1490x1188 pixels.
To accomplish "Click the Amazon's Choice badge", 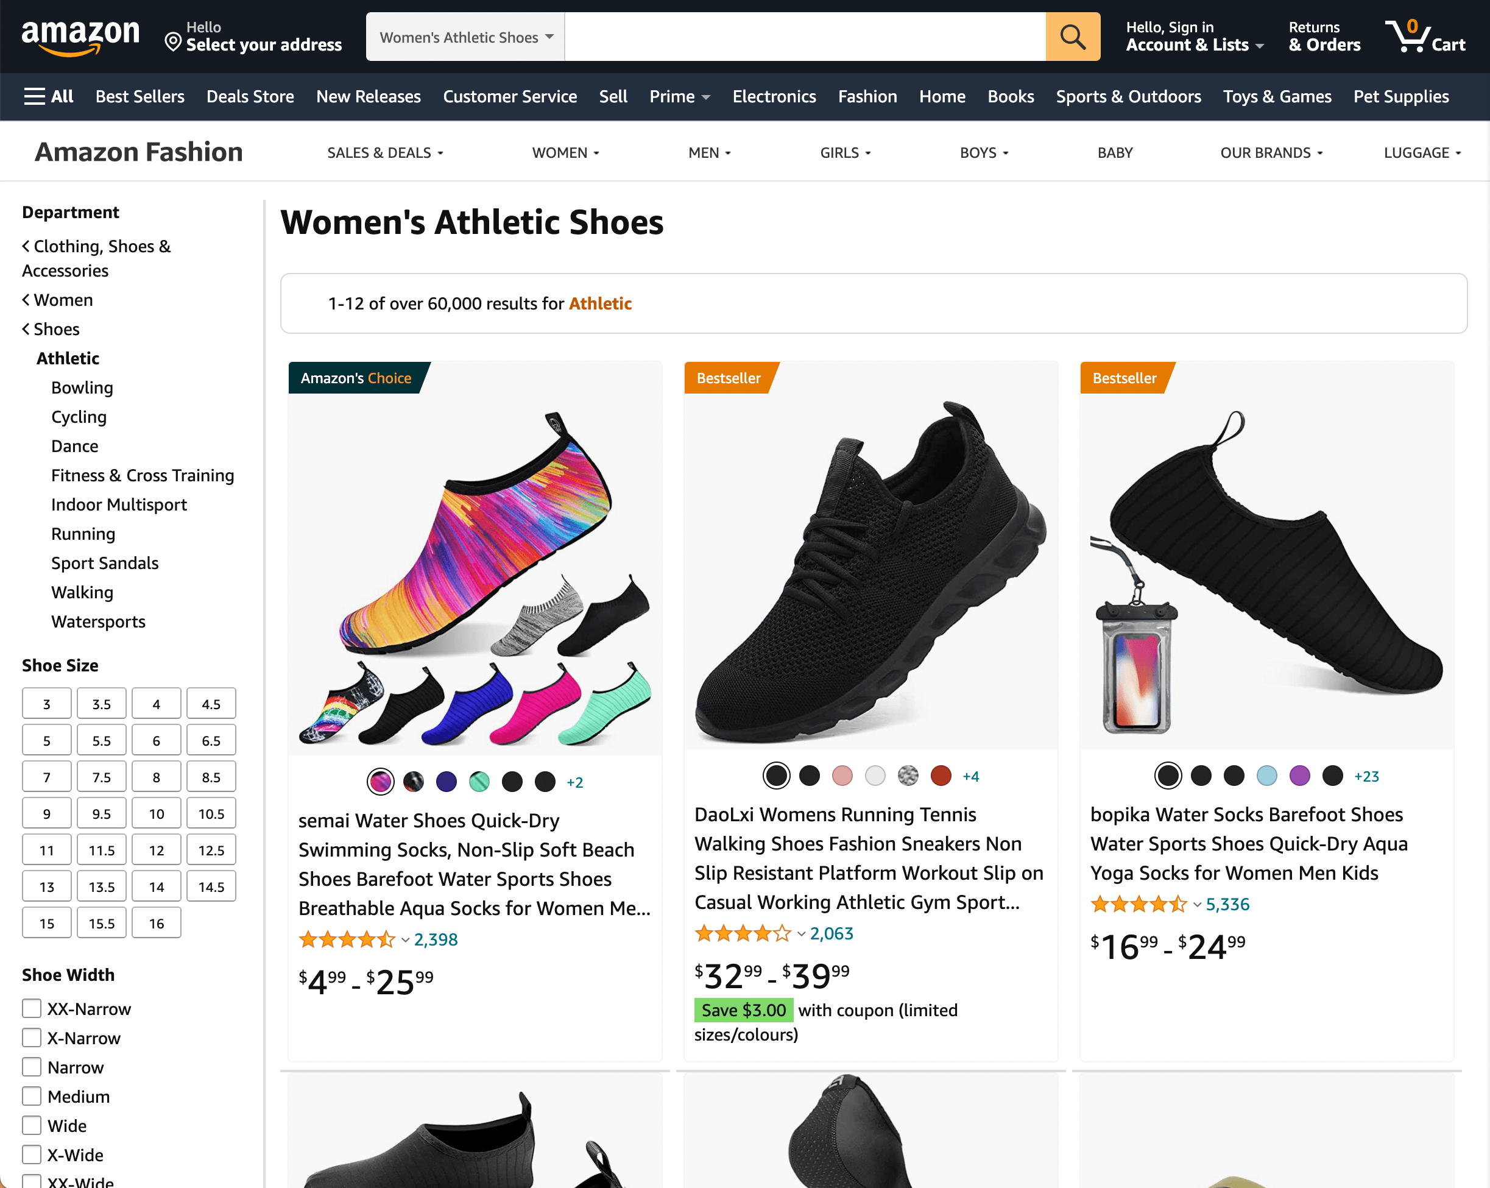I will pos(355,377).
